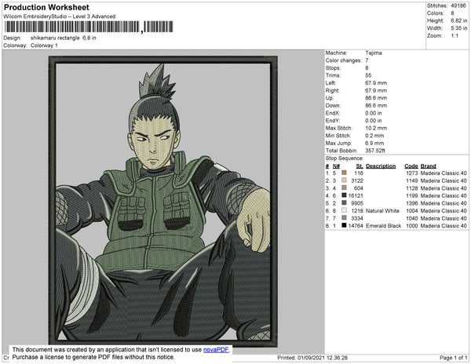Select the color swatch for code 1040
The image size is (471, 364).
coord(344,218)
